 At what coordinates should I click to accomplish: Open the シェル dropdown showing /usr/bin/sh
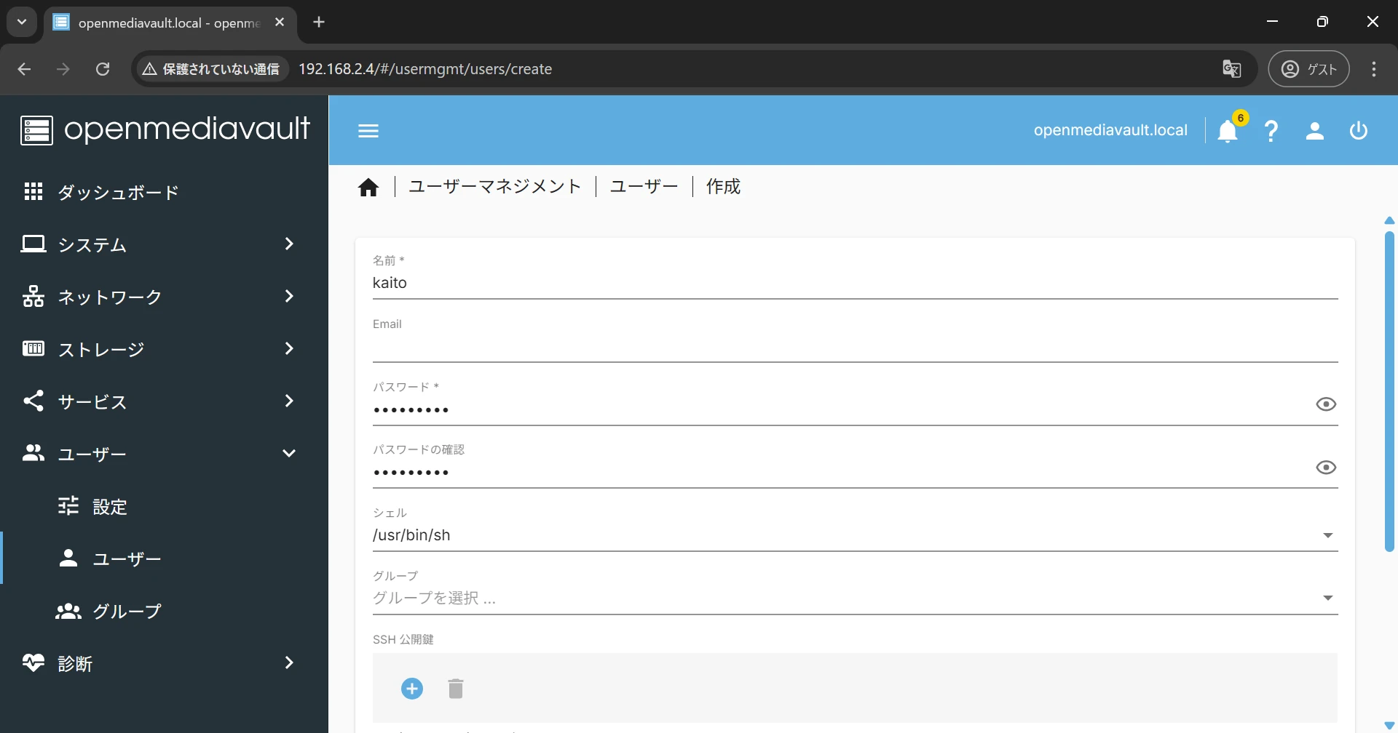(855, 535)
